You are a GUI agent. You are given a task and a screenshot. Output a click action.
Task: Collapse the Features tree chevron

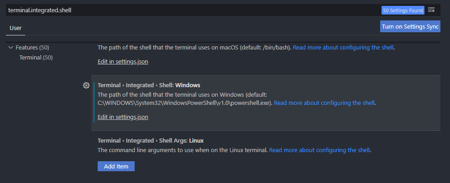[10, 47]
